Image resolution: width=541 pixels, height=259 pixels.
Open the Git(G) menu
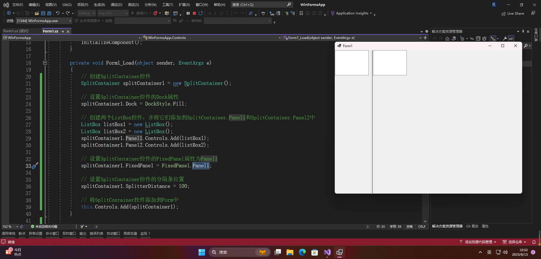(x=67, y=5)
